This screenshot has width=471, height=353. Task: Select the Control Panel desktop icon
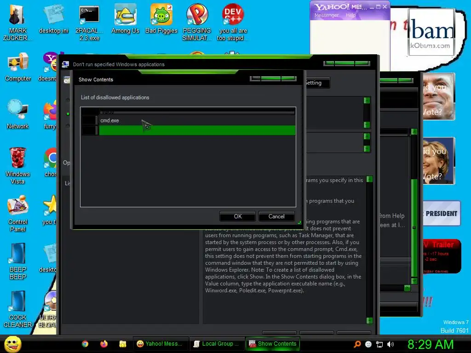18,213
